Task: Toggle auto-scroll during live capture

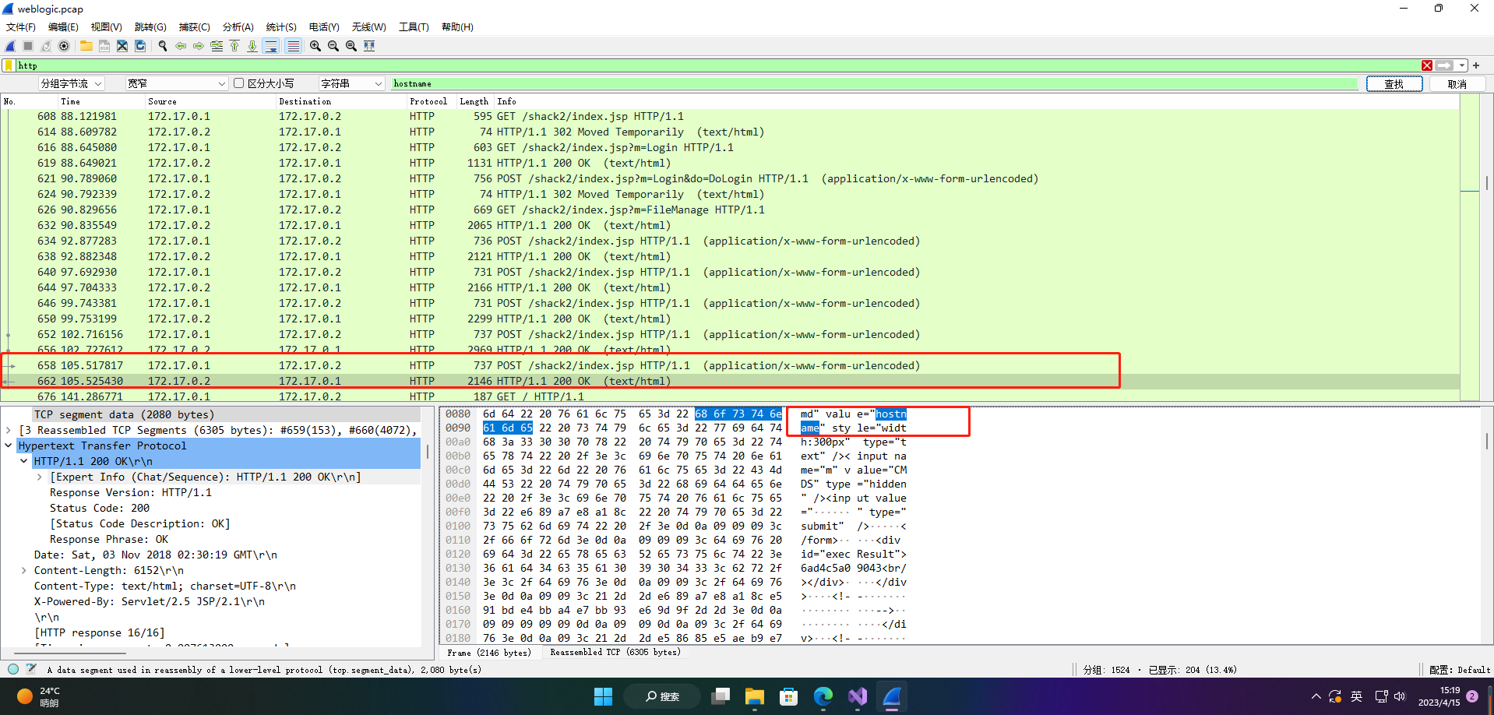Action: [x=271, y=46]
